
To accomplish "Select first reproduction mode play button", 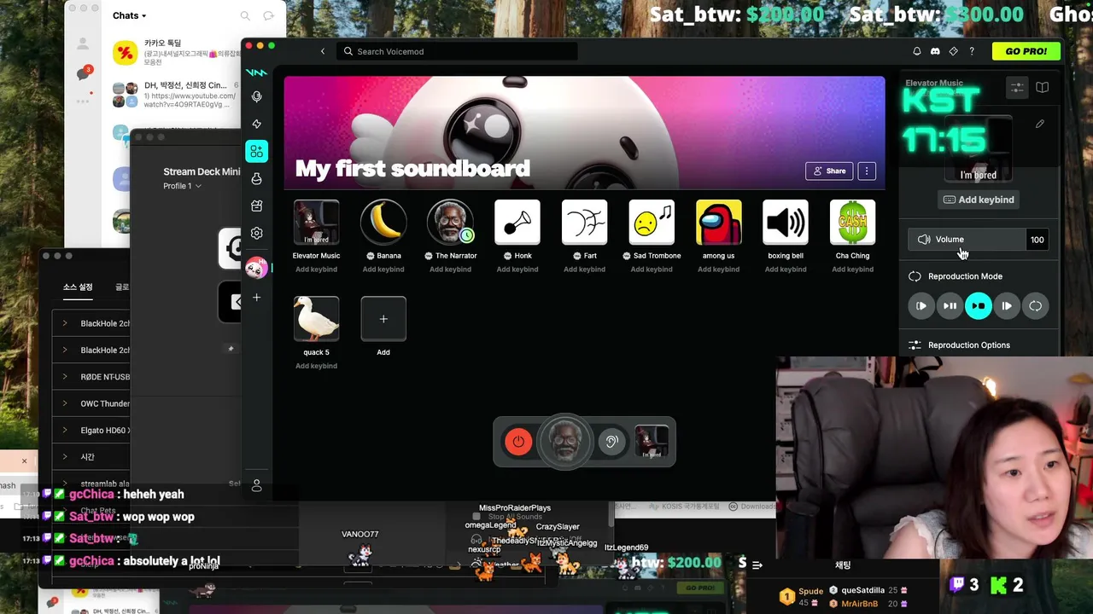I will 921,306.
